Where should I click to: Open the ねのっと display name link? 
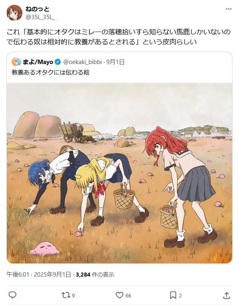37,9
